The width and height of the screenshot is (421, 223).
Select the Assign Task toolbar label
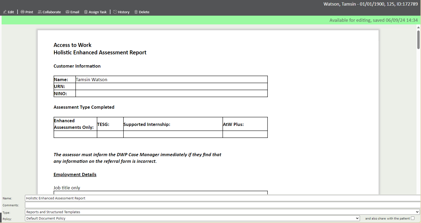(98, 12)
